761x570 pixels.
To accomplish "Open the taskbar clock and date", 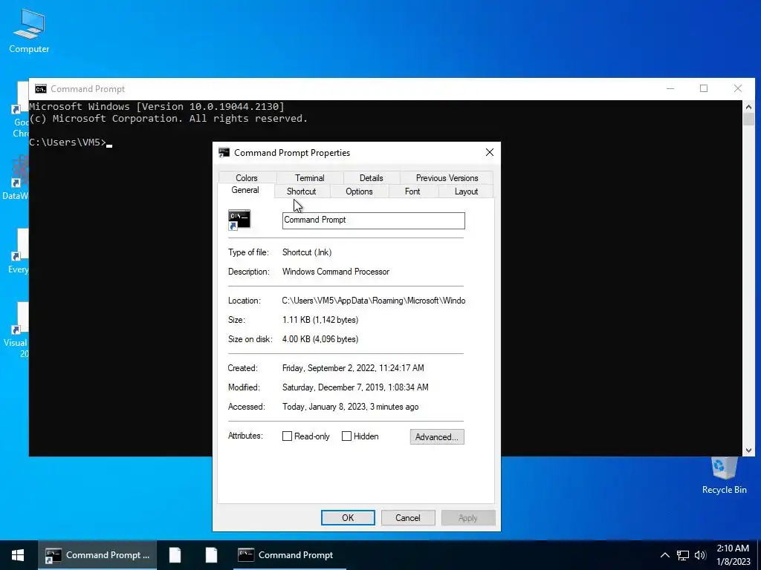I will coord(733,555).
